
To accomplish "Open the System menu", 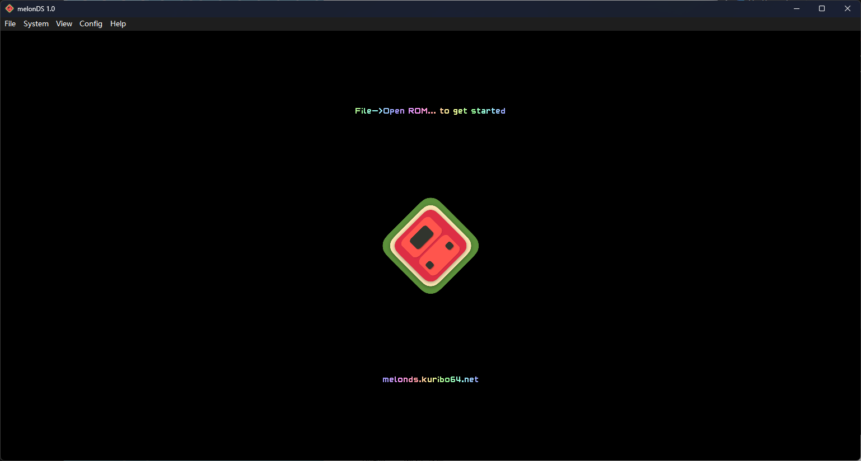I will (36, 23).
